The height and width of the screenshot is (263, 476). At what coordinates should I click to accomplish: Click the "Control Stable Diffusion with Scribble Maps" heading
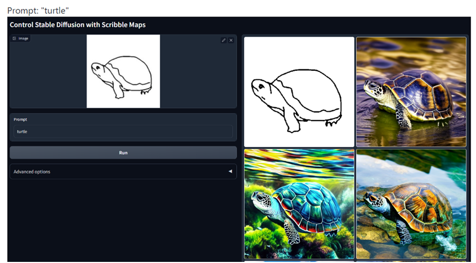pyautogui.click(x=78, y=25)
